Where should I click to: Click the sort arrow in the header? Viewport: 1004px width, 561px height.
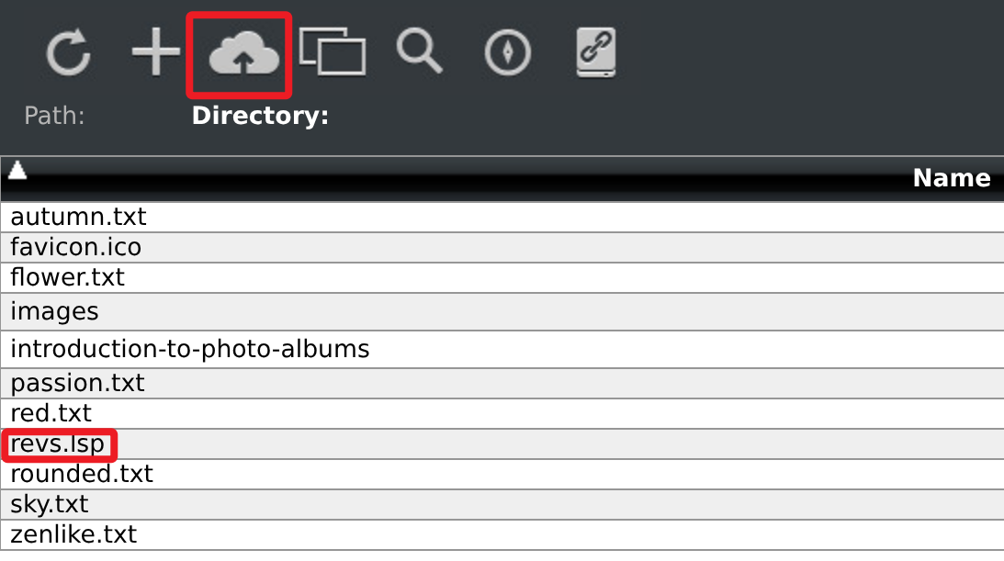tap(17, 171)
